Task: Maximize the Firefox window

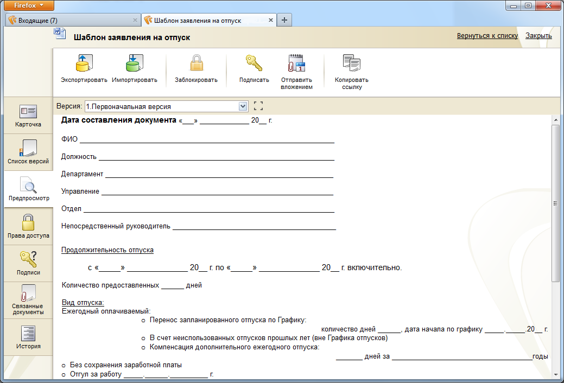Action: coord(528,5)
